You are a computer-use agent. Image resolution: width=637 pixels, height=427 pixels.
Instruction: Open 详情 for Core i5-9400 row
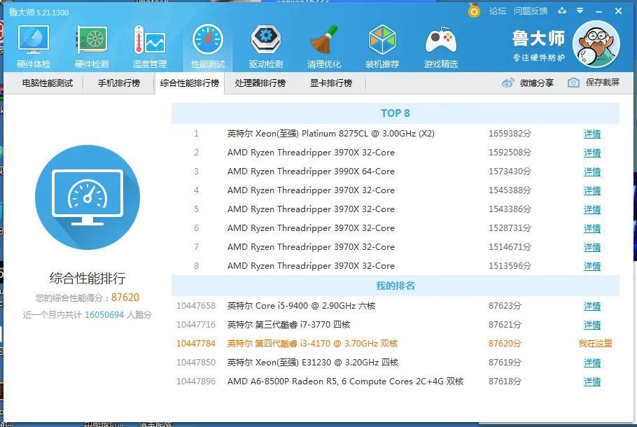tap(592, 306)
